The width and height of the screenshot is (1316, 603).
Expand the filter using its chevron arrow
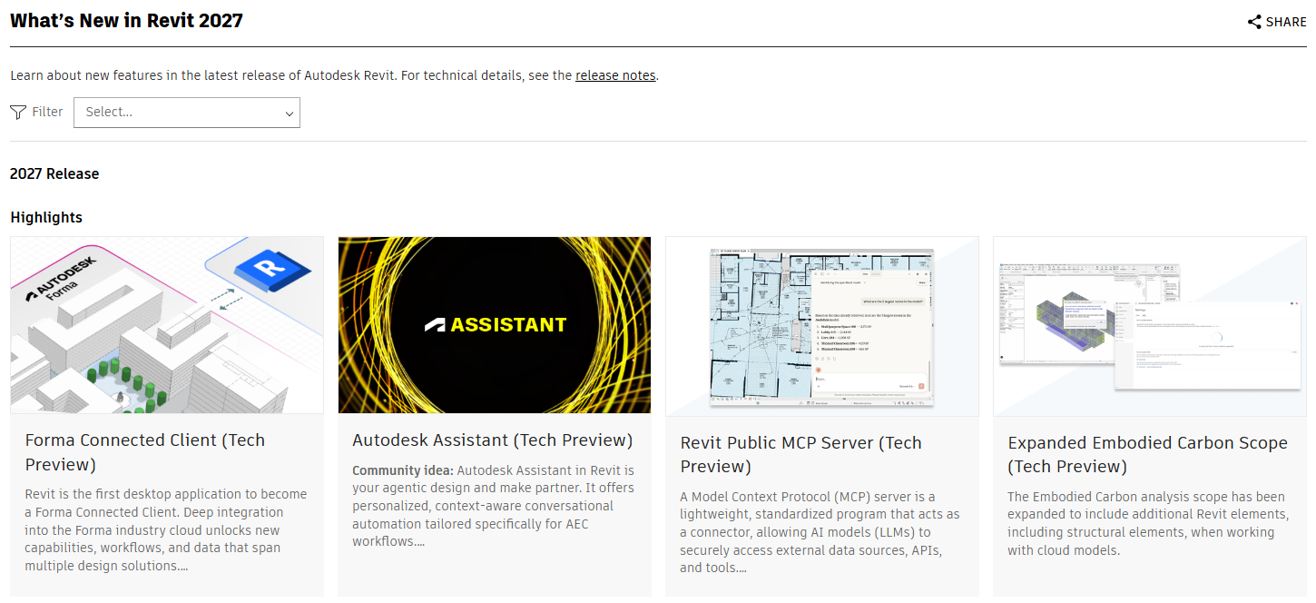pos(289,114)
